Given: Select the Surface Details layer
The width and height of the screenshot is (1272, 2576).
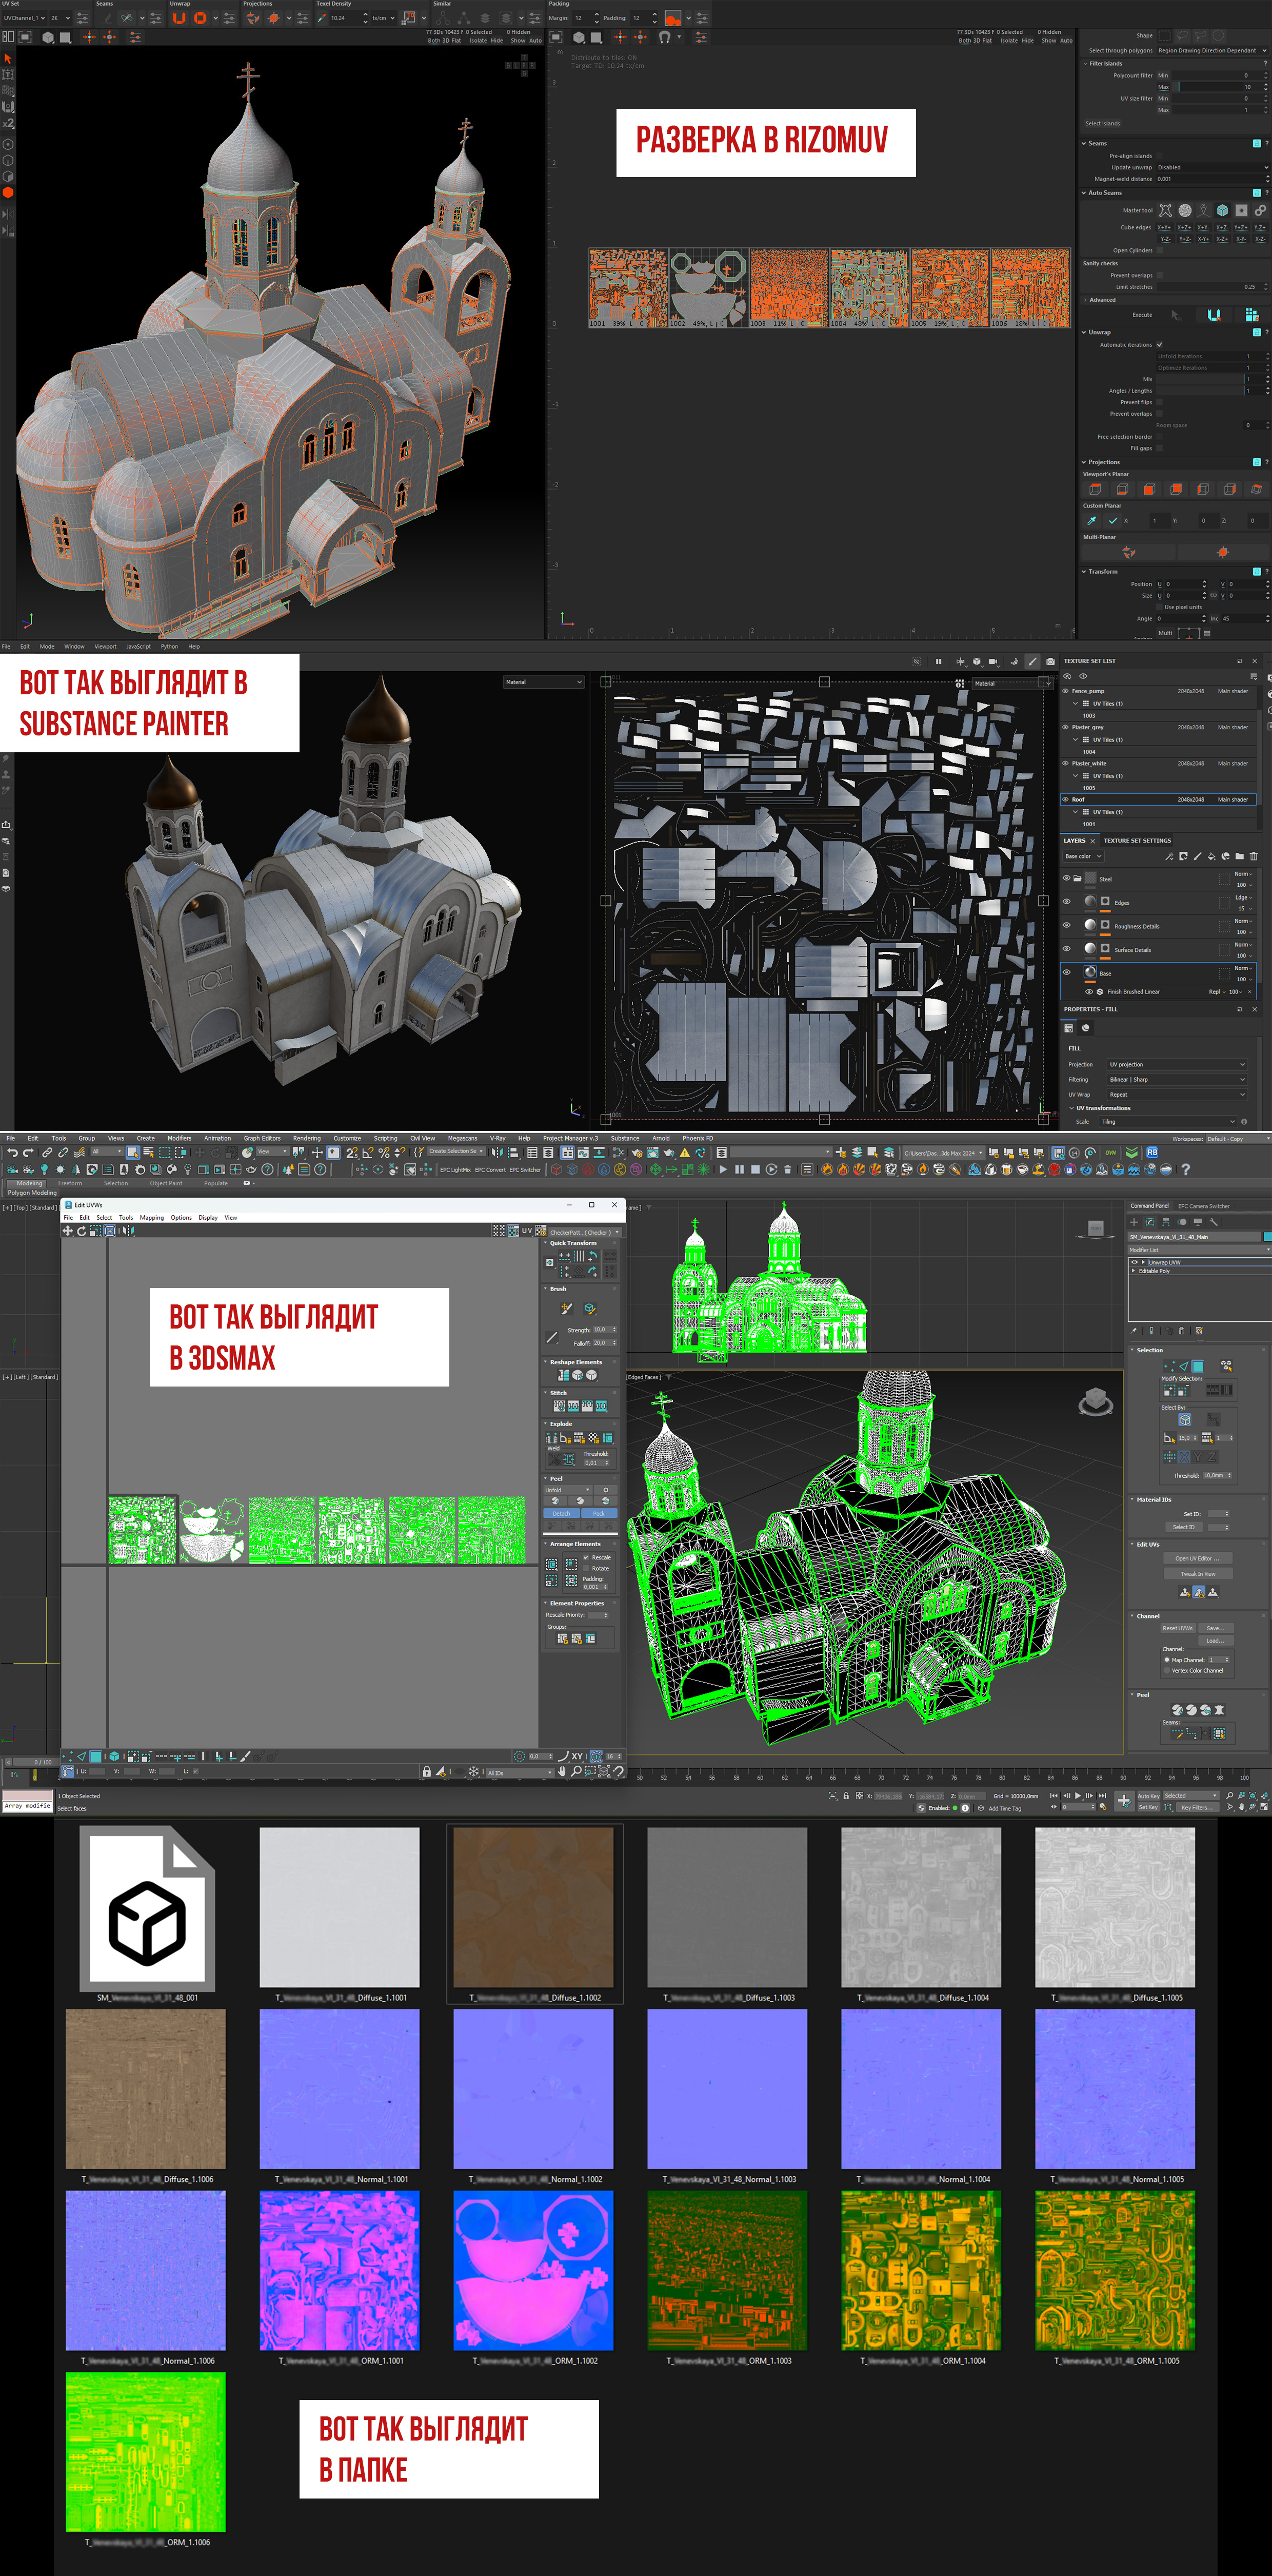Looking at the screenshot, I should (1159, 950).
